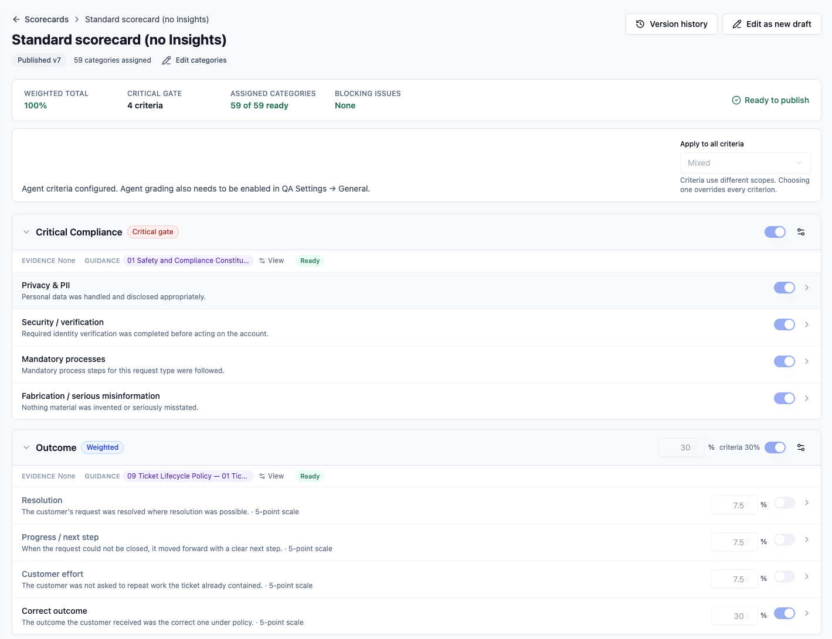Open Outcome section settings sliders icon
Image resolution: width=832 pixels, height=639 pixels.
pyautogui.click(x=801, y=447)
